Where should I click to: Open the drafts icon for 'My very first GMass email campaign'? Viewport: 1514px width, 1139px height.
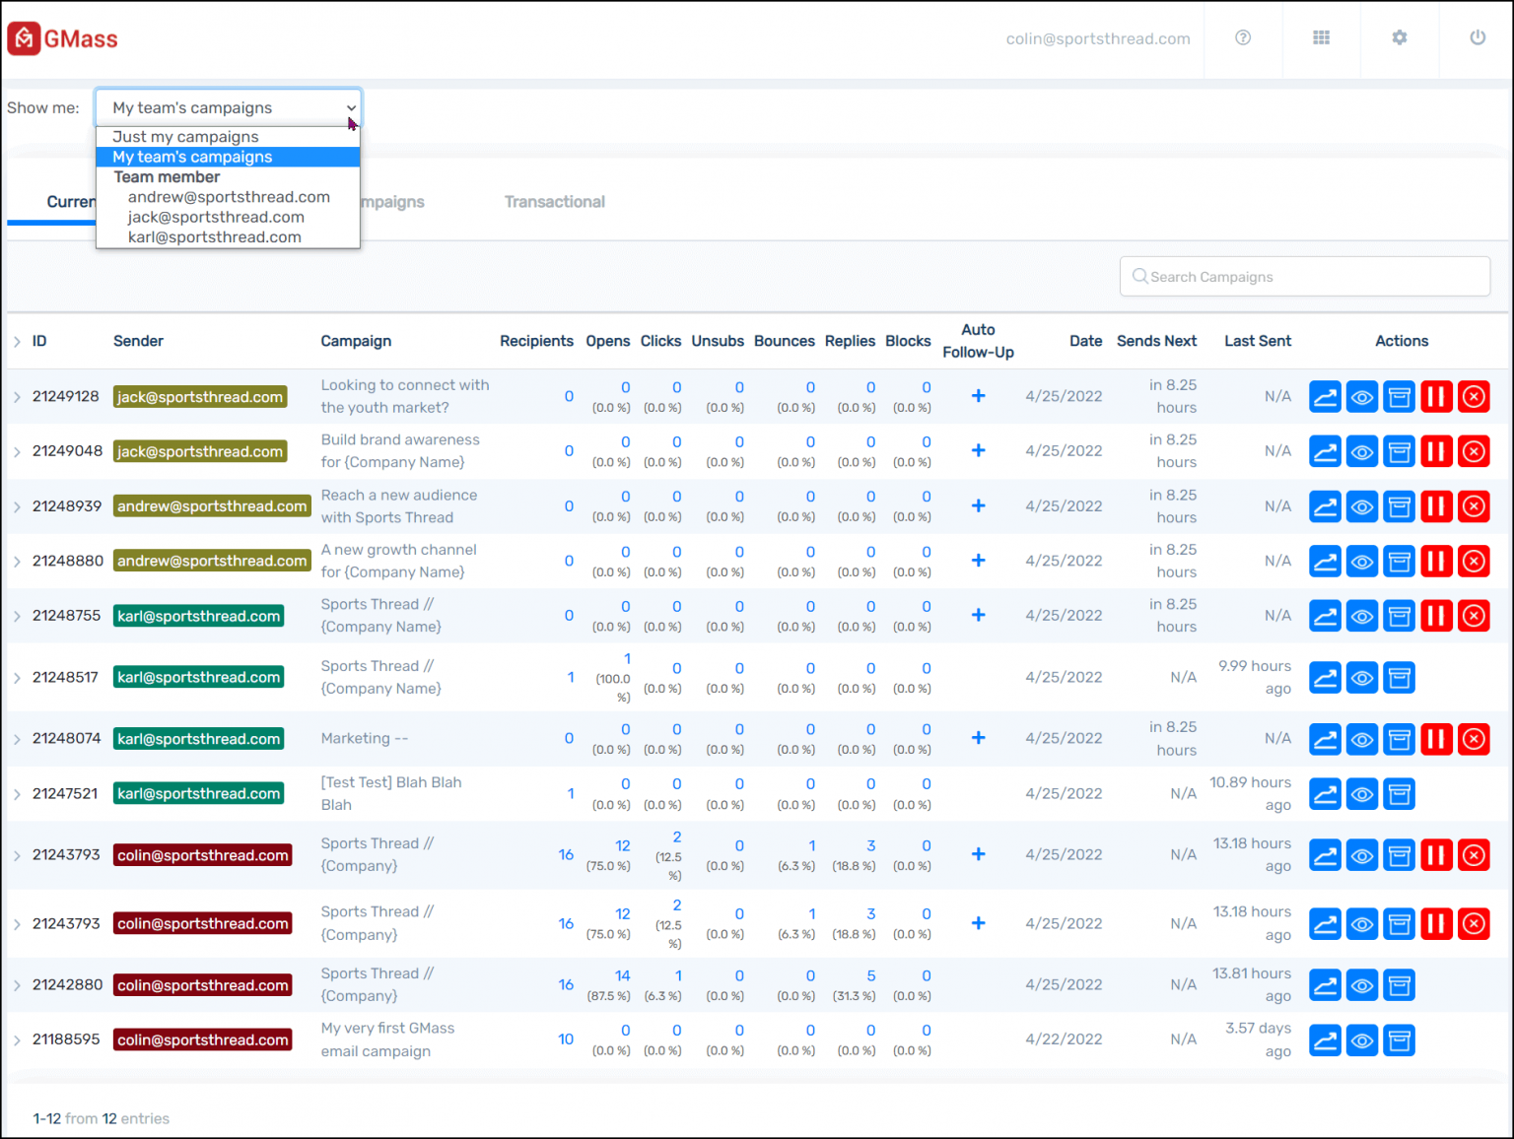(x=1399, y=1039)
